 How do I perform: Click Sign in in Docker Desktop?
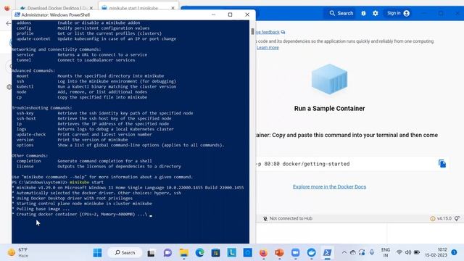398,13
